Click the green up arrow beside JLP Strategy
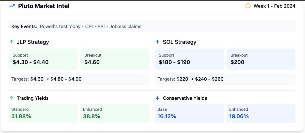This screenshot has height=133, width=305. coord(11,42)
